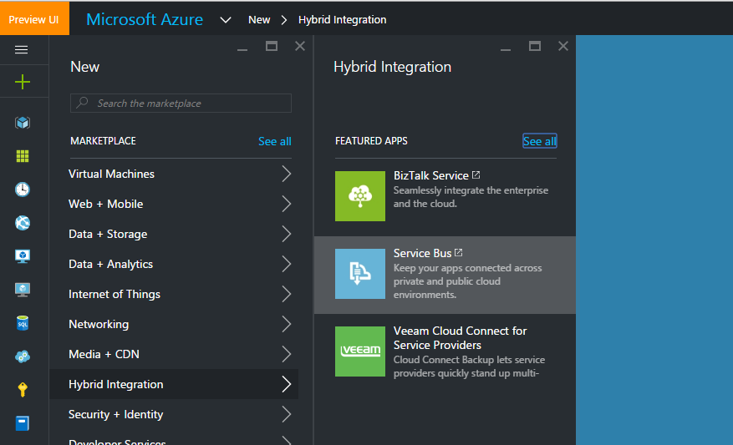Open the resource cube icon in sidebar
Screen dimensions: 733x445
coord(23,123)
